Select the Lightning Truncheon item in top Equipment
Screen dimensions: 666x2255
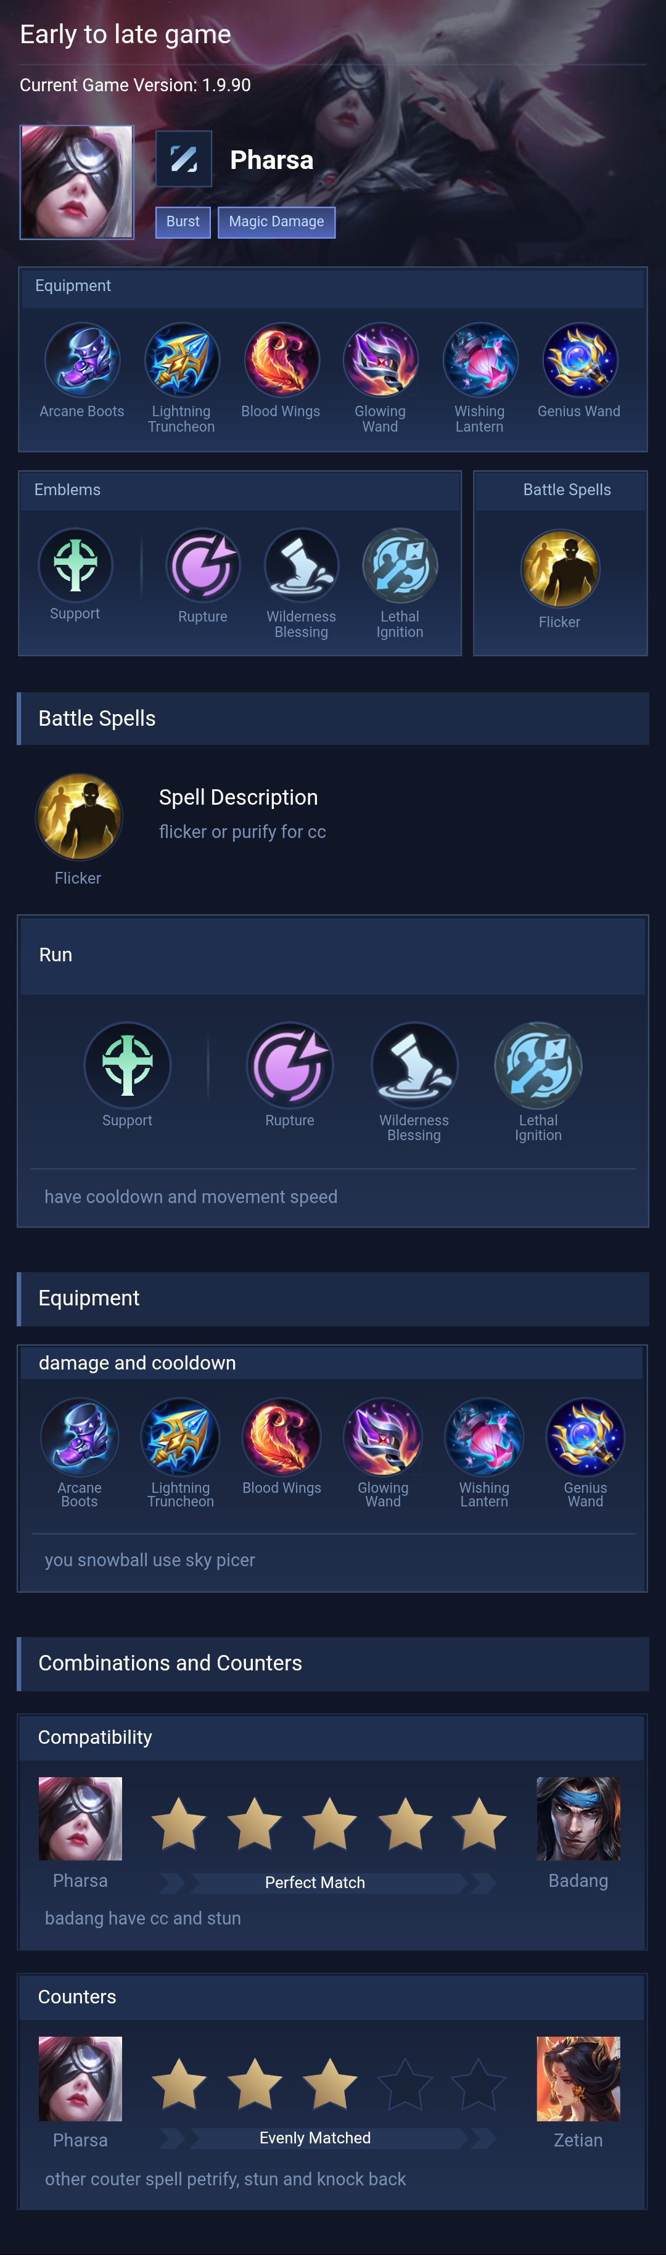pyautogui.click(x=181, y=359)
